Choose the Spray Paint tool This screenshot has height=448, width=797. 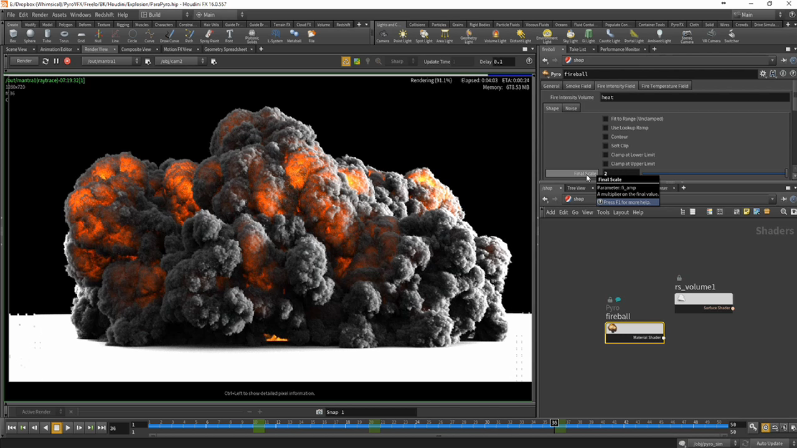point(209,35)
